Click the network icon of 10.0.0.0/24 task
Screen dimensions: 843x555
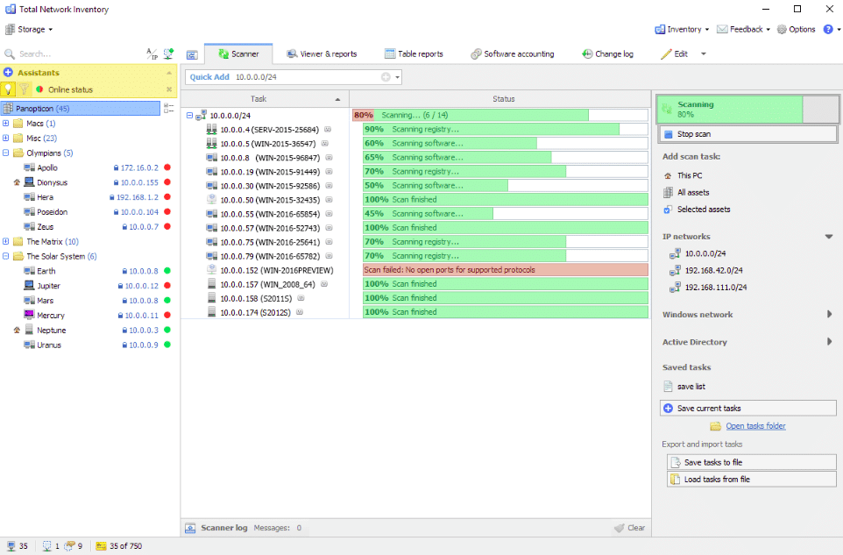point(201,115)
